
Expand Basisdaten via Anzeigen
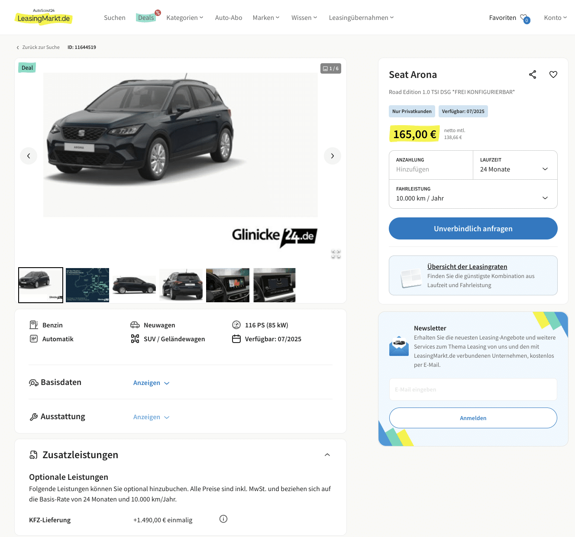point(151,383)
